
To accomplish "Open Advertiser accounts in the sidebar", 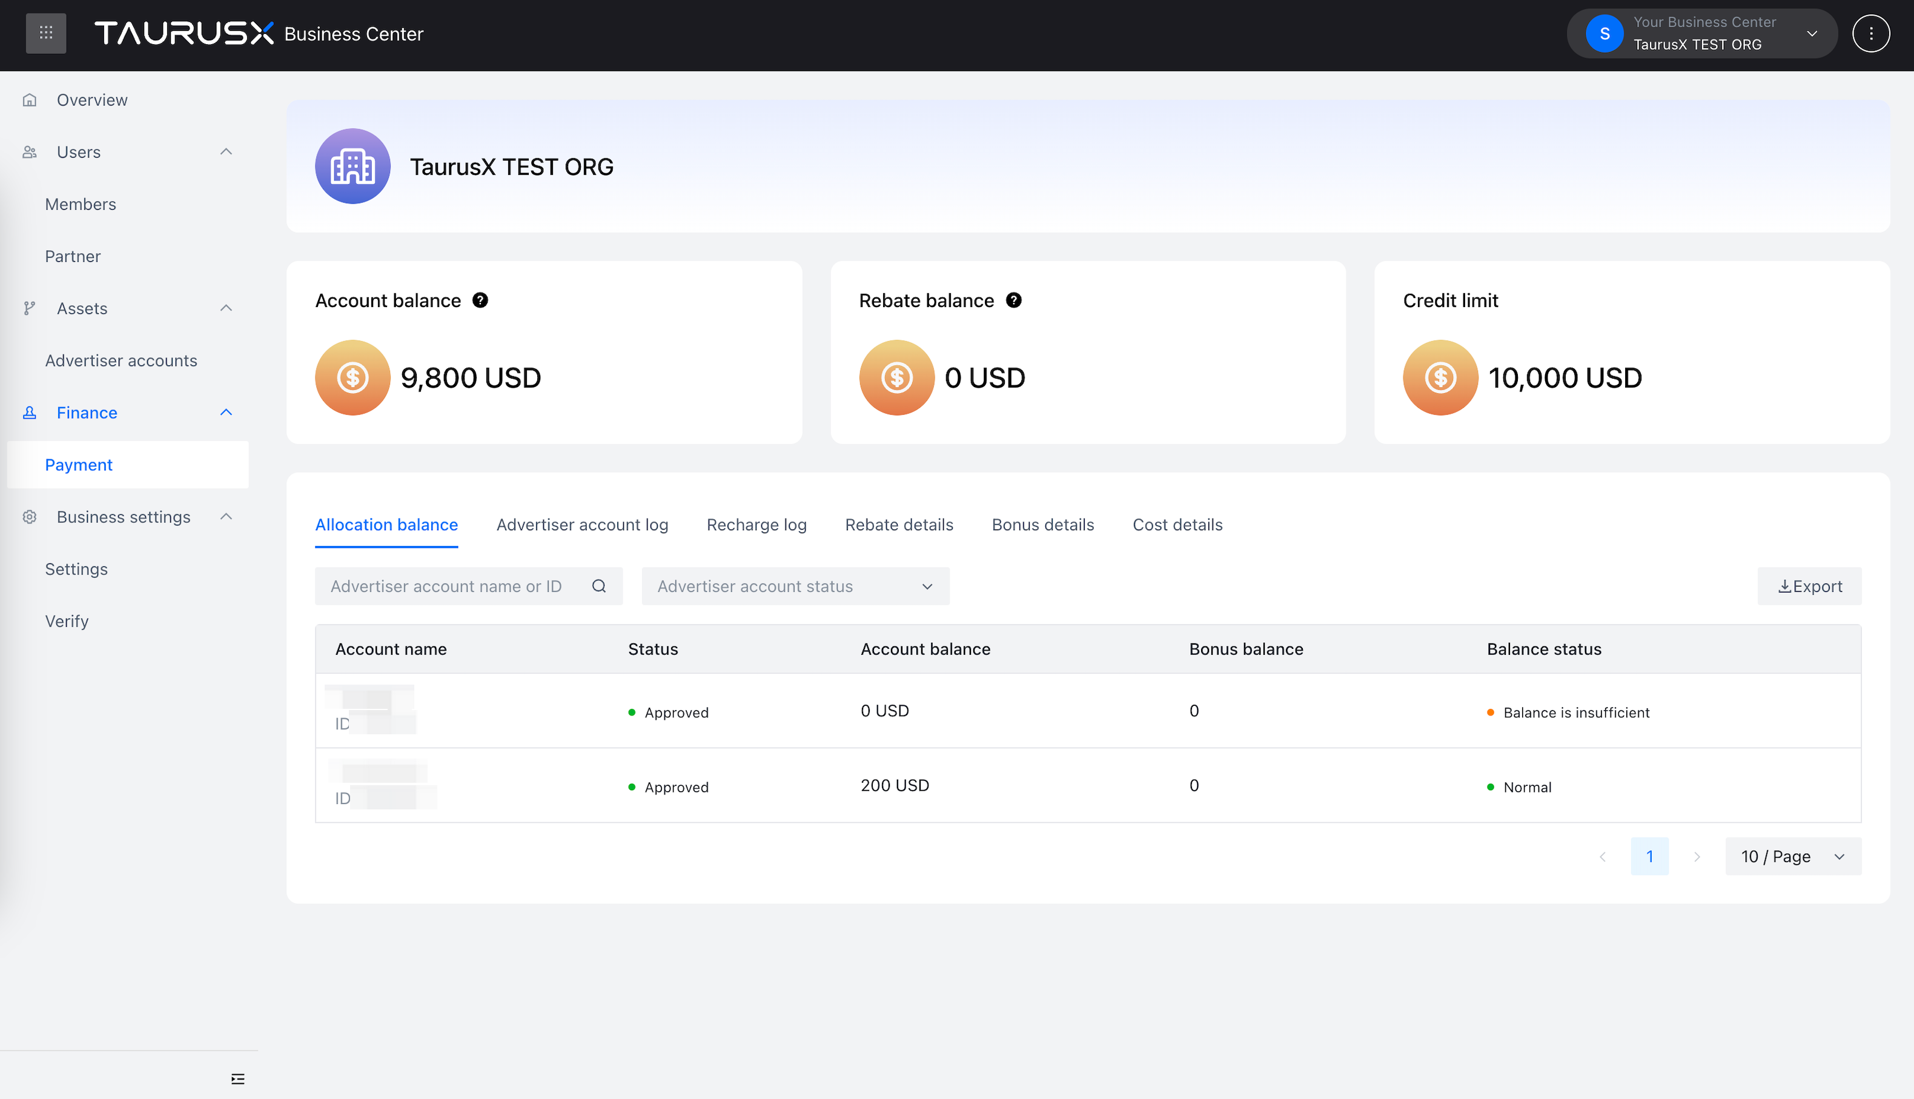I will (x=121, y=360).
